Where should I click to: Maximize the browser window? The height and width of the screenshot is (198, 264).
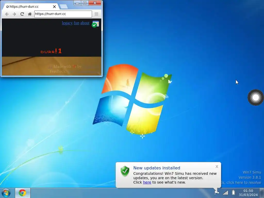tap(85, 3)
